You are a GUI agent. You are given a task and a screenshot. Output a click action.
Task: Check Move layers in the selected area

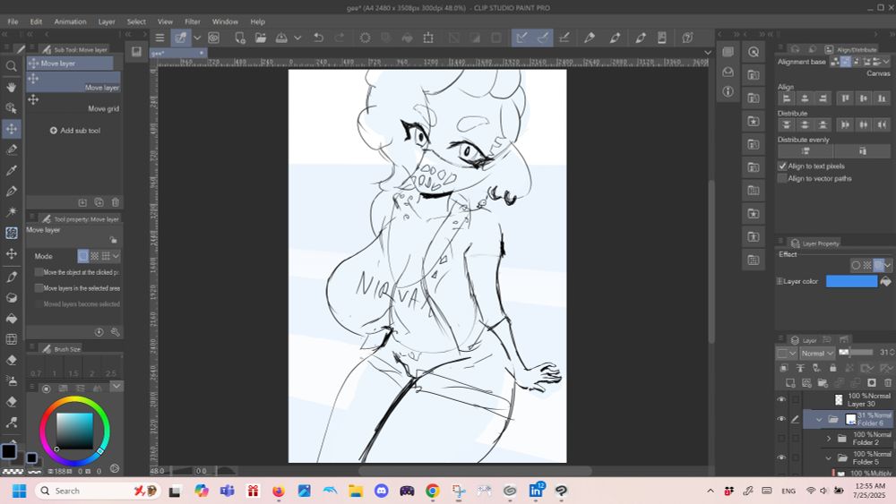(39, 288)
